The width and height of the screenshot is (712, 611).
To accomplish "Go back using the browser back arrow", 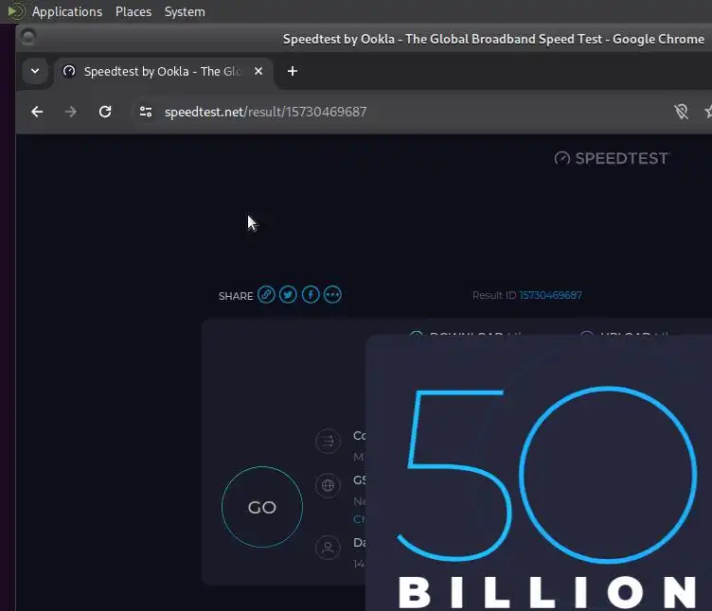I will point(37,112).
